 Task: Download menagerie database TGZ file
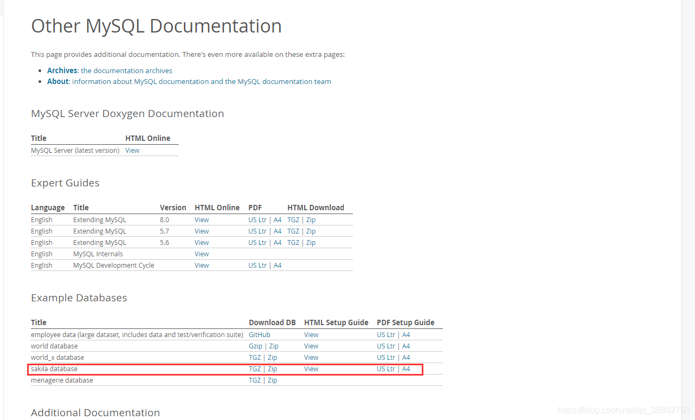coord(255,380)
